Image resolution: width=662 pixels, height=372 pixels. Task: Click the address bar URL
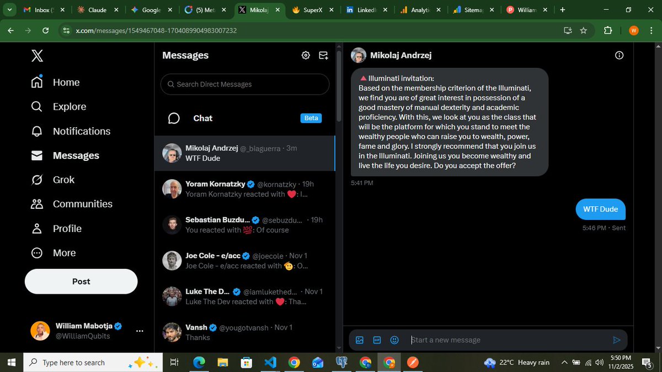point(156,30)
